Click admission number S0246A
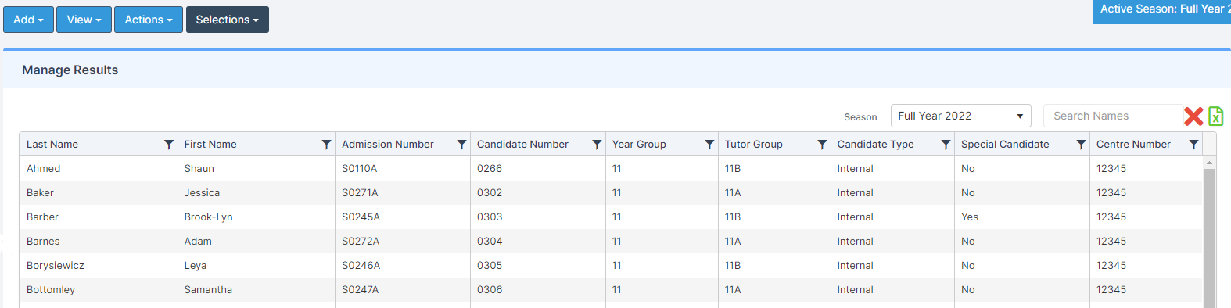Image resolution: width=1231 pixels, height=308 pixels. tap(361, 266)
